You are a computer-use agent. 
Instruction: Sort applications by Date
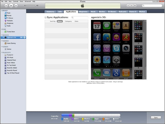77,21
